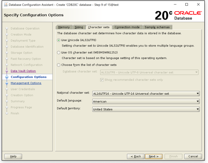Image resolution: width=208 pixels, height=163 pixels.
Task: Click the Data Vault Option step bullet
Action: point(7,71)
